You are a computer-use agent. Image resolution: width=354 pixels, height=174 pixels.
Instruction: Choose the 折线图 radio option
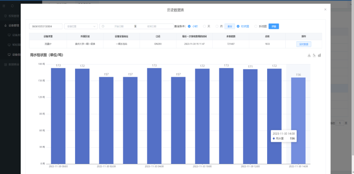coord(256,26)
